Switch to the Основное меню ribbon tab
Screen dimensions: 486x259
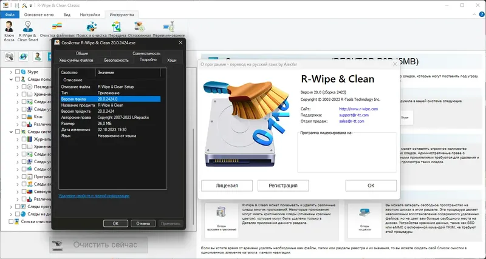(39, 15)
